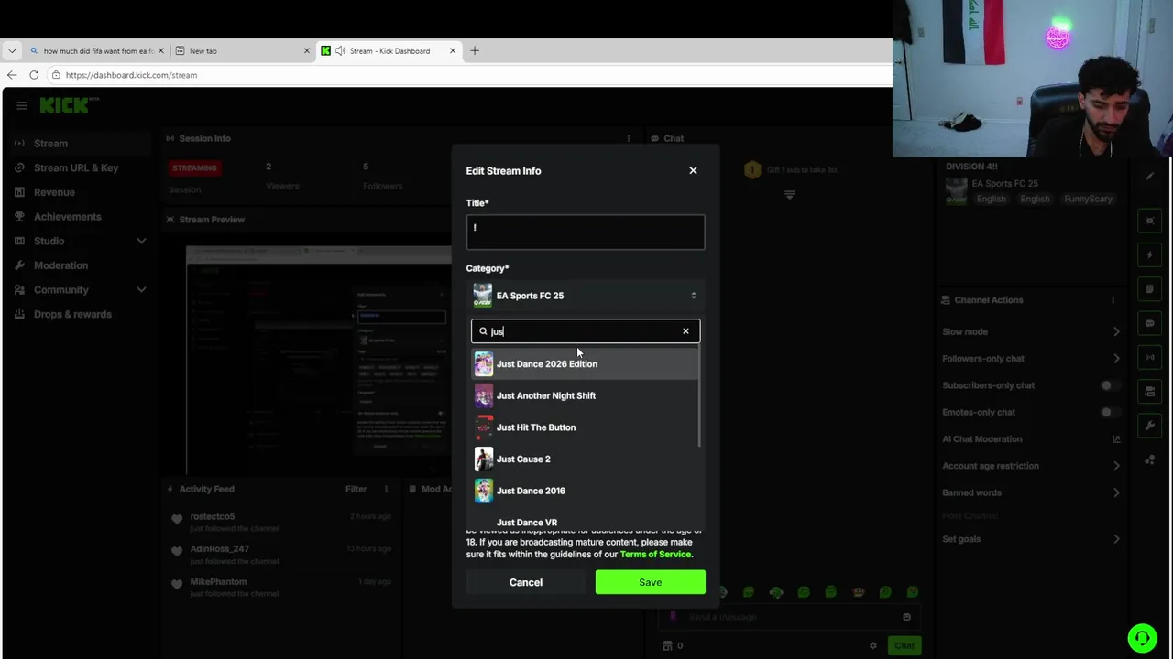Go back in browser
The image size is (1173, 659).
pyautogui.click(x=11, y=75)
